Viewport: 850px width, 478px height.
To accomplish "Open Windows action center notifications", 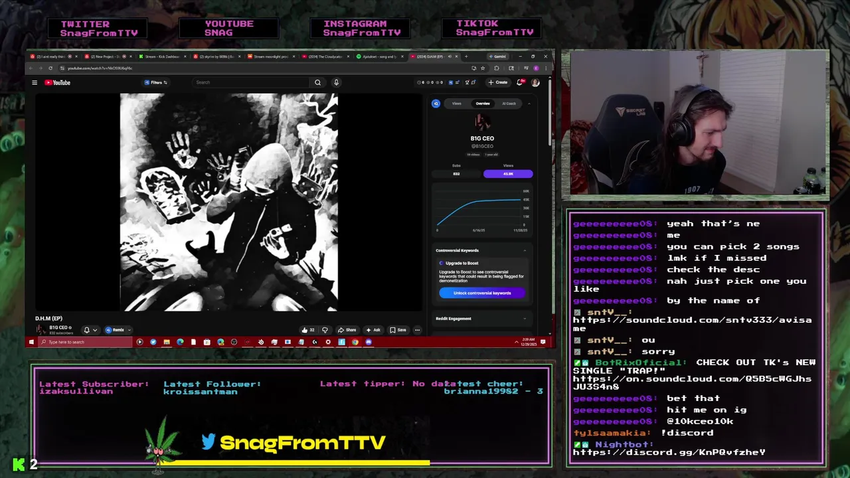I will click(x=543, y=342).
